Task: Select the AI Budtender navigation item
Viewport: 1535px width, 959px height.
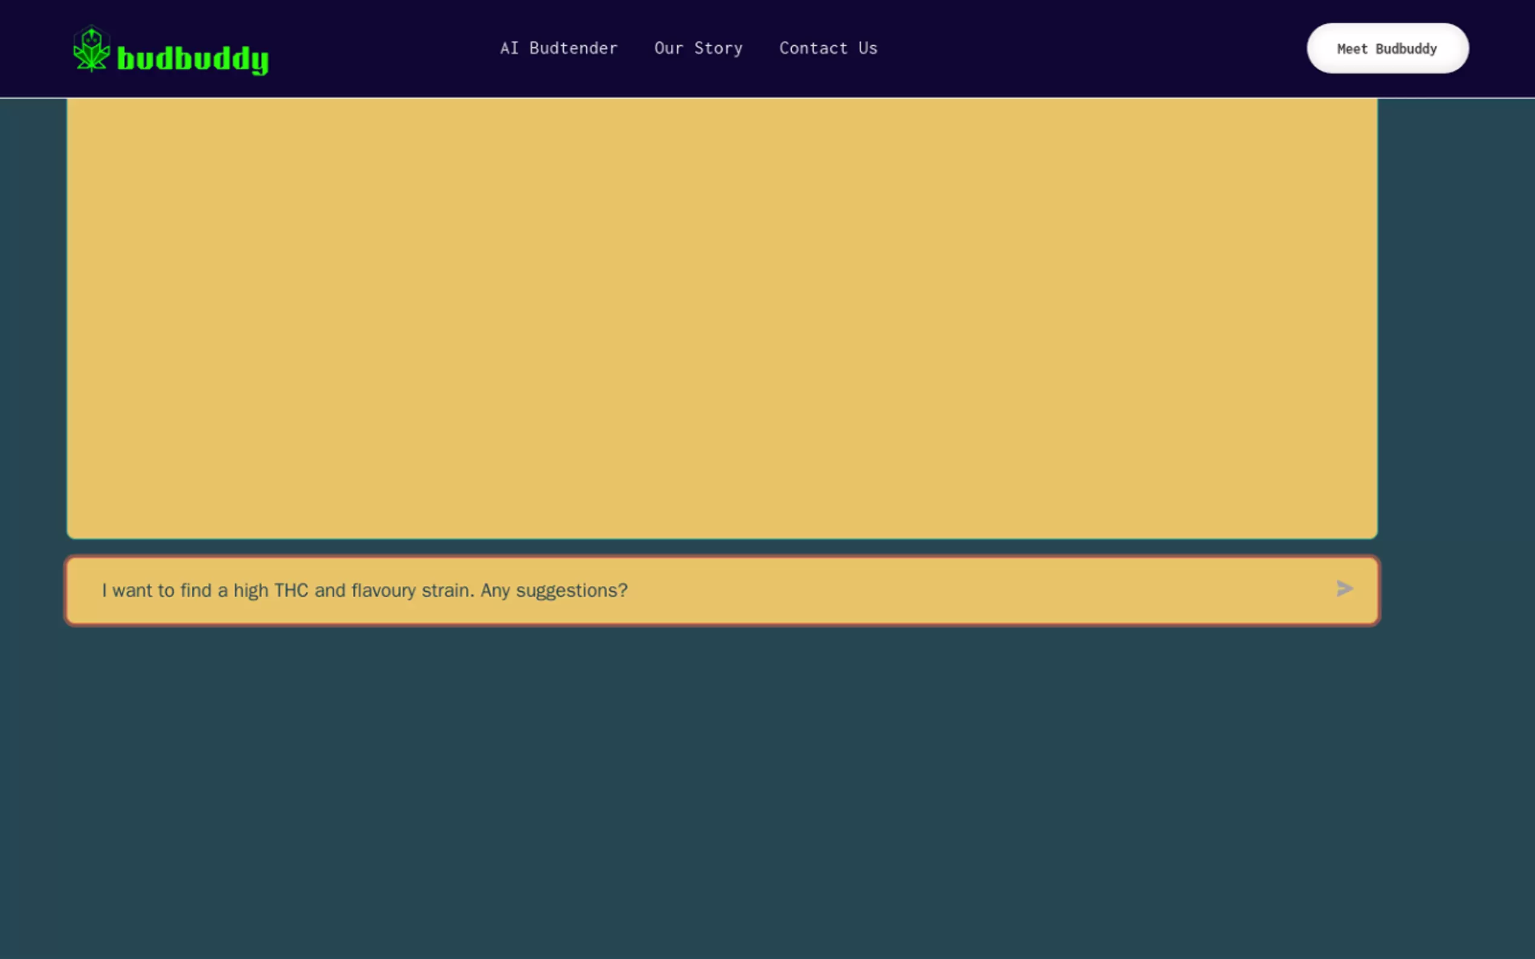Action: click(x=558, y=48)
